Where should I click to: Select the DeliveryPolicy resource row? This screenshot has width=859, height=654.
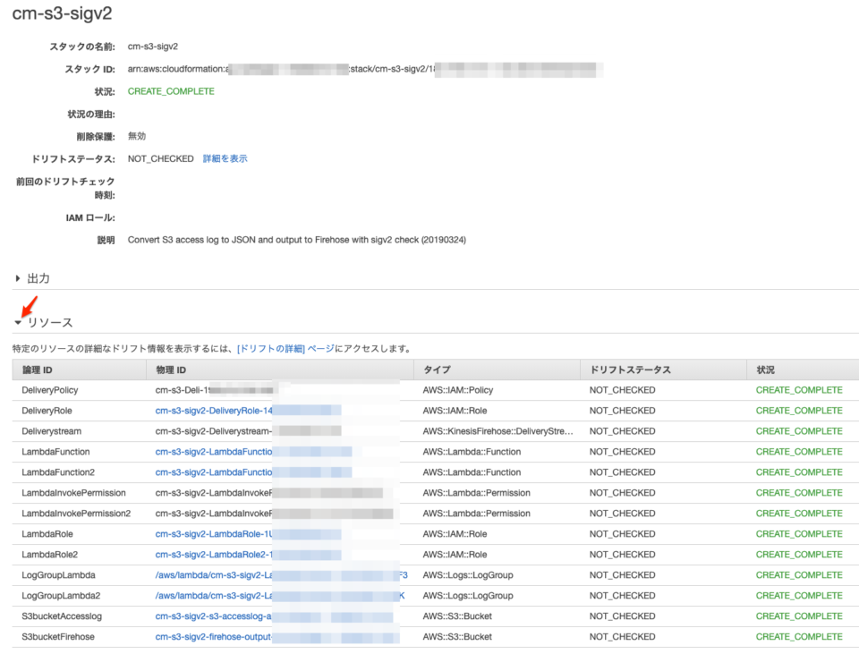pyautogui.click(x=54, y=390)
